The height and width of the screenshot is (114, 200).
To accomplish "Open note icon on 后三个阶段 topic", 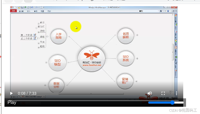I will (x=35, y=38).
